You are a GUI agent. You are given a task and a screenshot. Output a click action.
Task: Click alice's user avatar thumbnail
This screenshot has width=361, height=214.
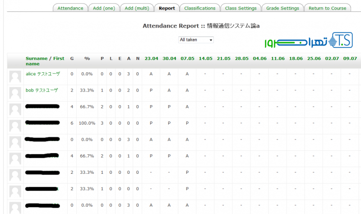tap(15, 77)
